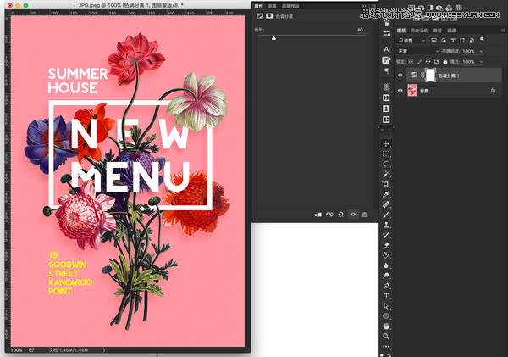Select the History Brush tool
The height and width of the screenshot is (357, 508).
(x=386, y=235)
